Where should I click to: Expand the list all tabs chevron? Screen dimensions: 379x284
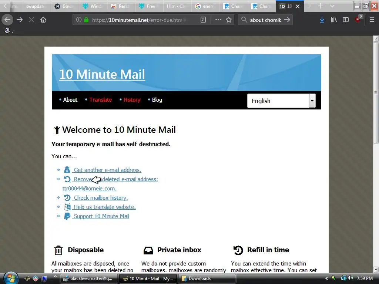click(x=332, y=6)
